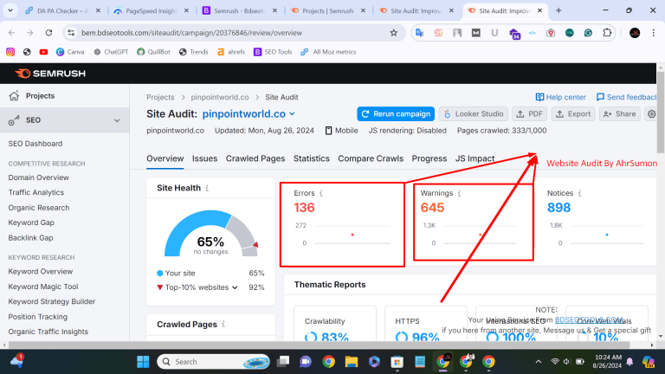This screenshot has width=665, height=374.
Task: Click the Windows taskbar Search box
Action: [x=213, y=362]
